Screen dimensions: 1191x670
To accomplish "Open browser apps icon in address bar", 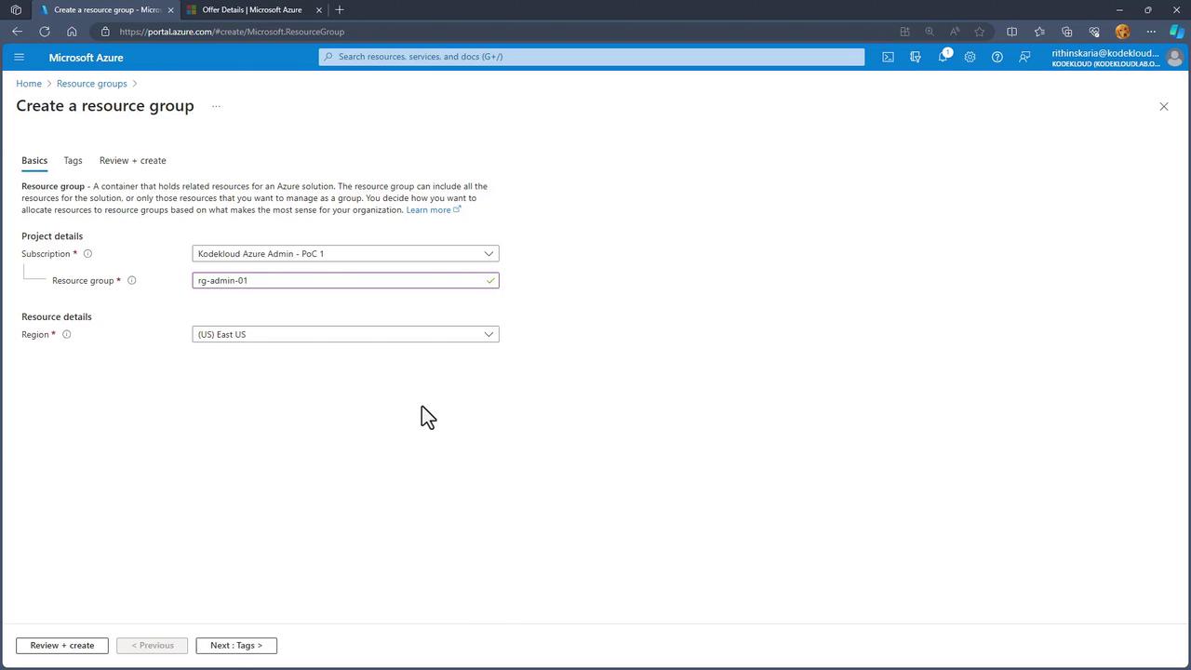I will point(904,32).
